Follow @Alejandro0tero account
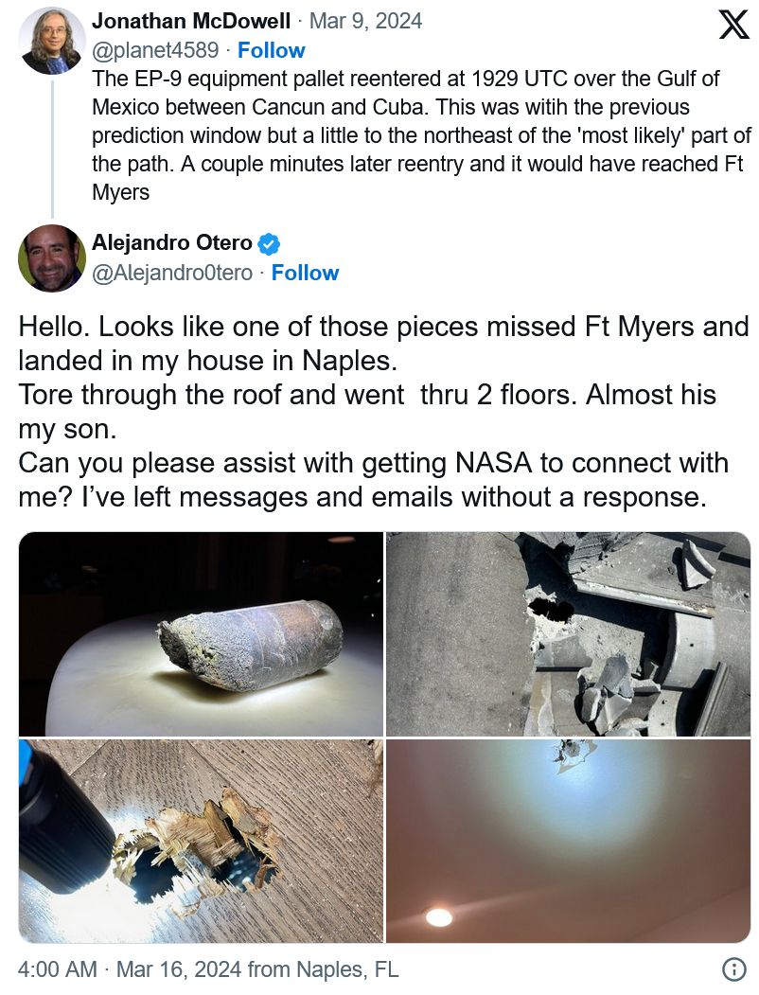The width and height of the screenshot is (759, 995). pyautogui.click(x=305, y=273)
